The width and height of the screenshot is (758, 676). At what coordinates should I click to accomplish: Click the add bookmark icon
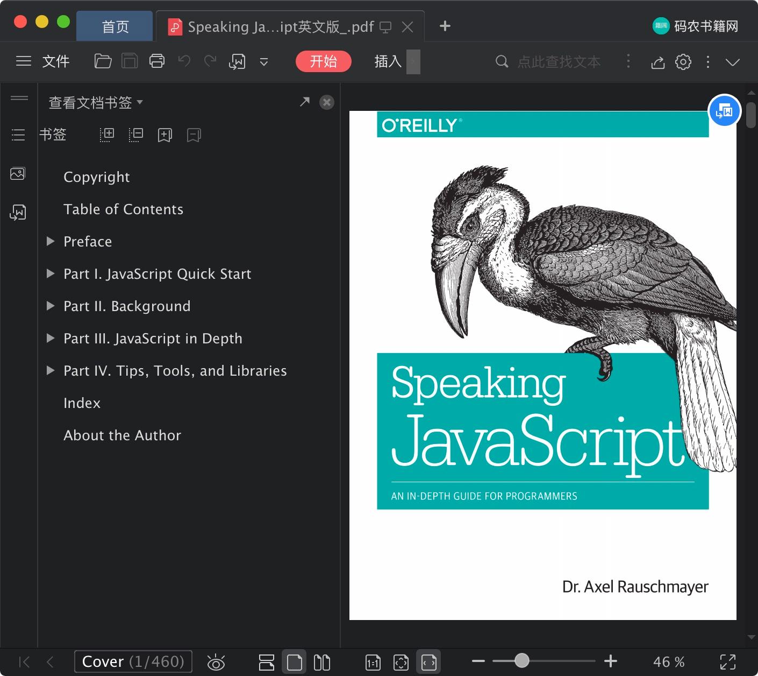[165, 135]
